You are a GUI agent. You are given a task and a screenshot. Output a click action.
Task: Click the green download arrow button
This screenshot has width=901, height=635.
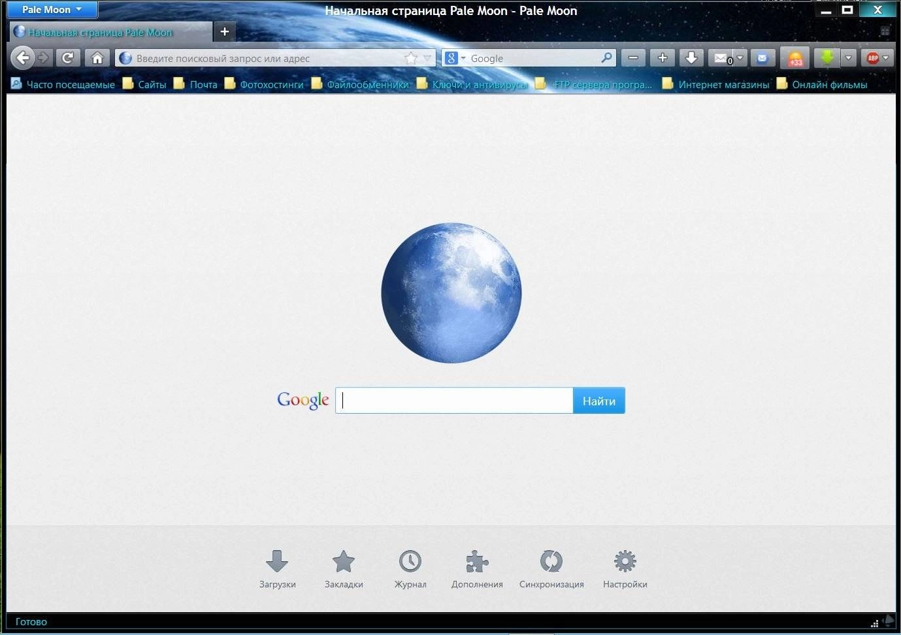tap(827, 58)
